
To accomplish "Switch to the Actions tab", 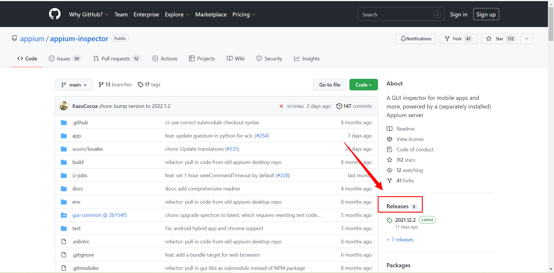I will 165,58.
